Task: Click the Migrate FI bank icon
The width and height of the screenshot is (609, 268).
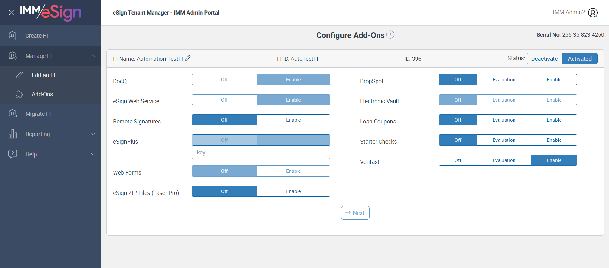Action: (13, 114)
